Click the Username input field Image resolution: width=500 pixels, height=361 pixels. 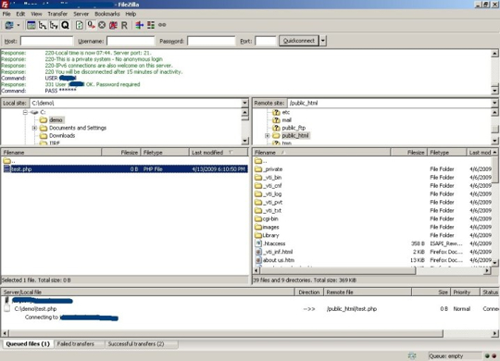tap(131, 41)
